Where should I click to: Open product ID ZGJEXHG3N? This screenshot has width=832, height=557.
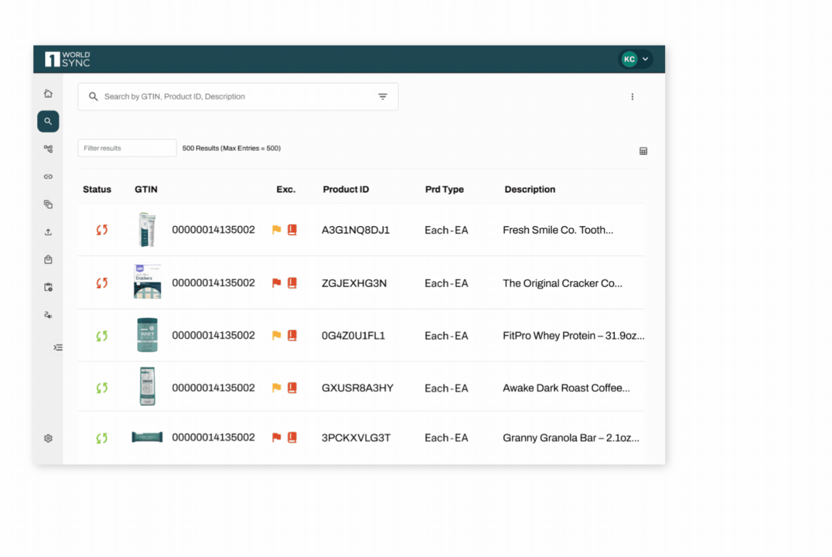(354, 283)
